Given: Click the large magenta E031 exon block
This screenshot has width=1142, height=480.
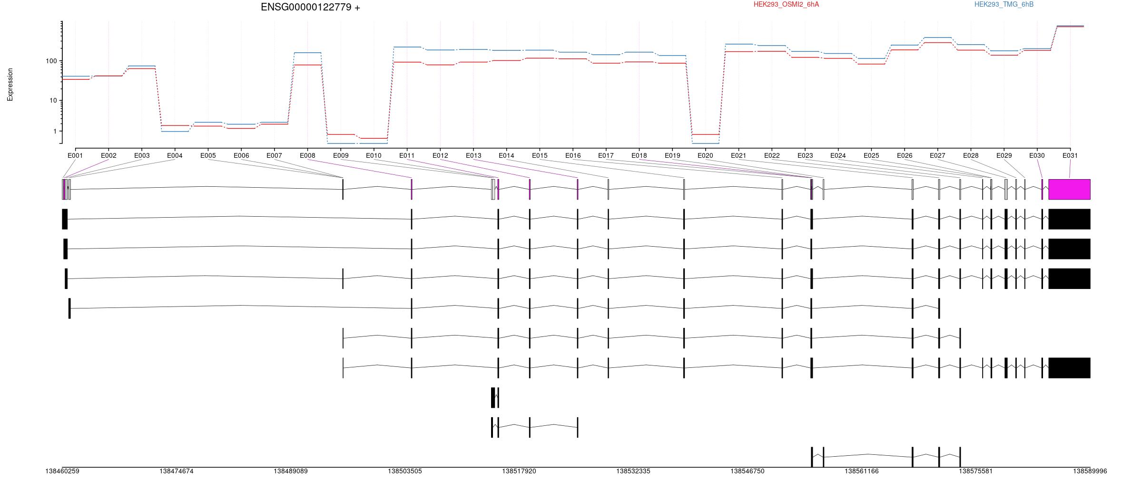Looking at the screenshot, I should (x=1069, y=189).
